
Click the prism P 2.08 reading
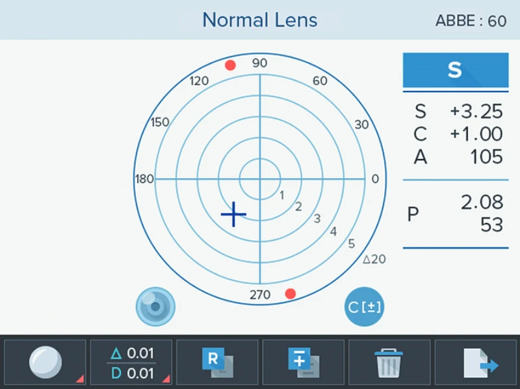[482, 203]
